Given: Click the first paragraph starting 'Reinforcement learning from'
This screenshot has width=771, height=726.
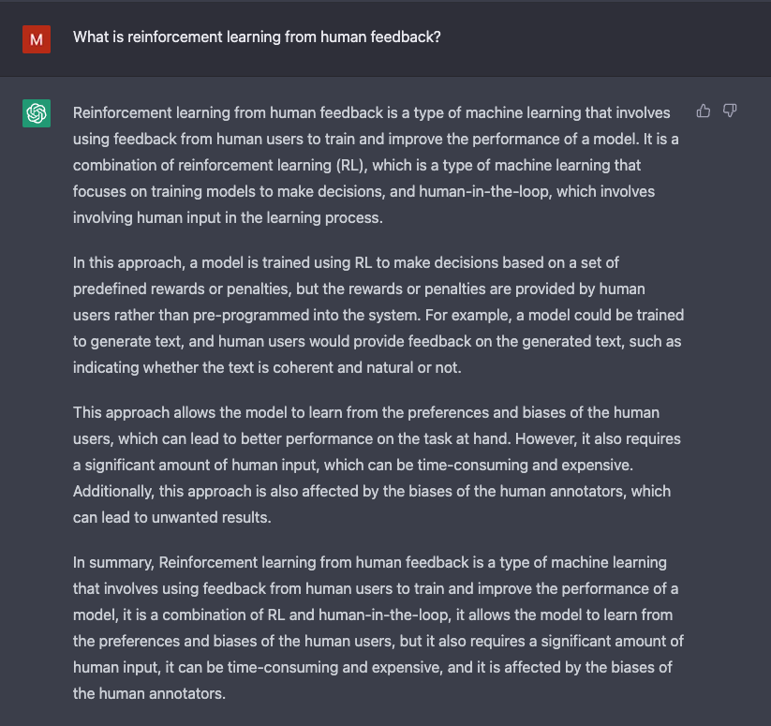Looking at the screenshot, I should pos(377,165).
